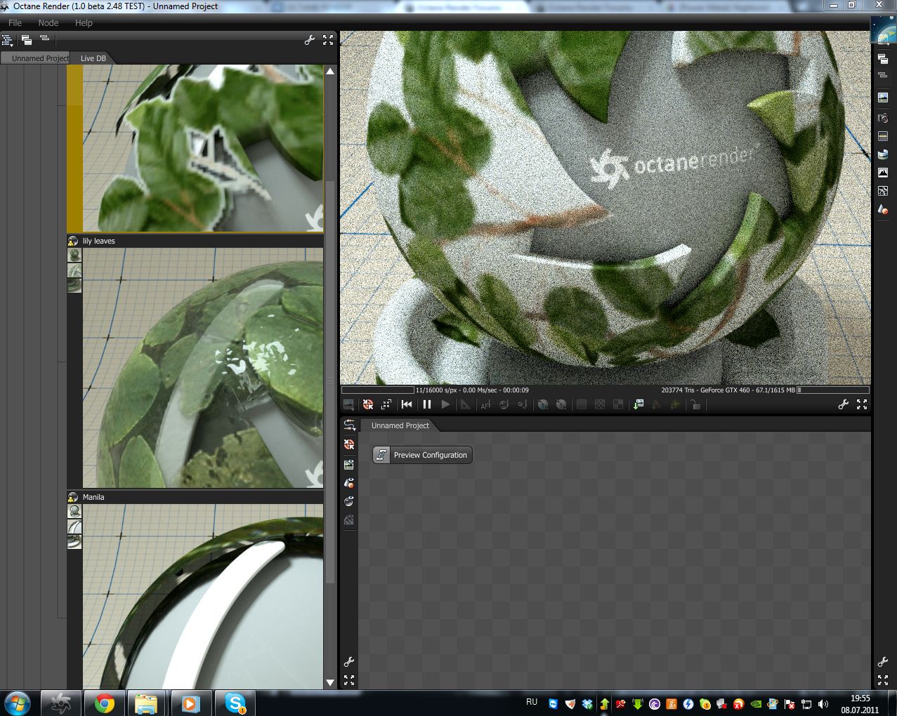Click the render samples progress bar
Viewport: 897px width, 716px height.
(377, 390)
